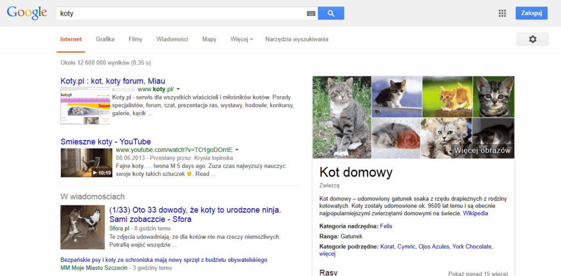
Task: Switch to the Mapy tab
Action: 209,39
